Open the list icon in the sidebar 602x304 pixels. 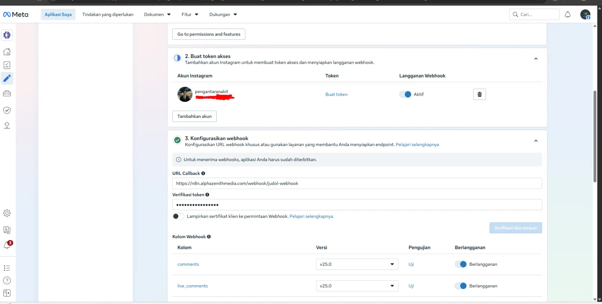click(7, 268)
